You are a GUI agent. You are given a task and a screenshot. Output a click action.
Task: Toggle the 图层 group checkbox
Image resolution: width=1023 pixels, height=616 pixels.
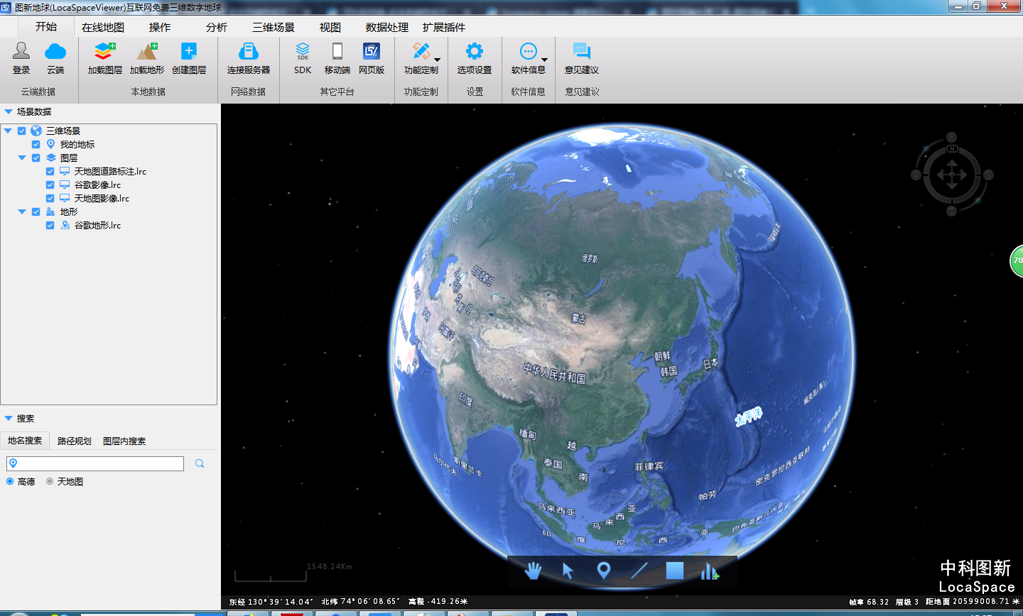tap(36, 158)
